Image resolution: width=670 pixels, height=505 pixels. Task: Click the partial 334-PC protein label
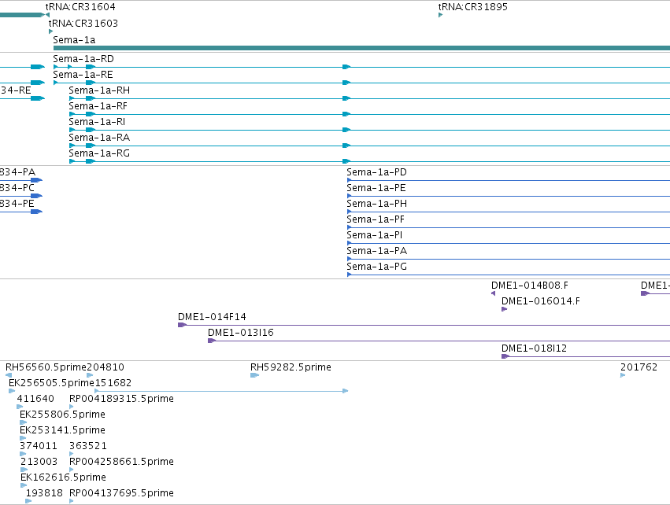(x=17, y=188)
